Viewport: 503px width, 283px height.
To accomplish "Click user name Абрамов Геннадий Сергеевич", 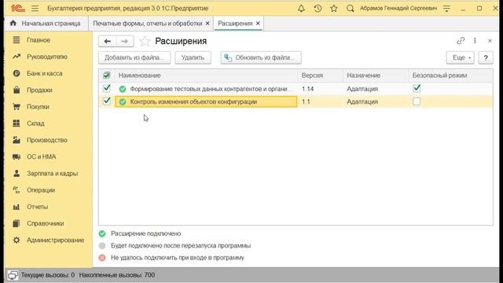I will pos(398,9).
